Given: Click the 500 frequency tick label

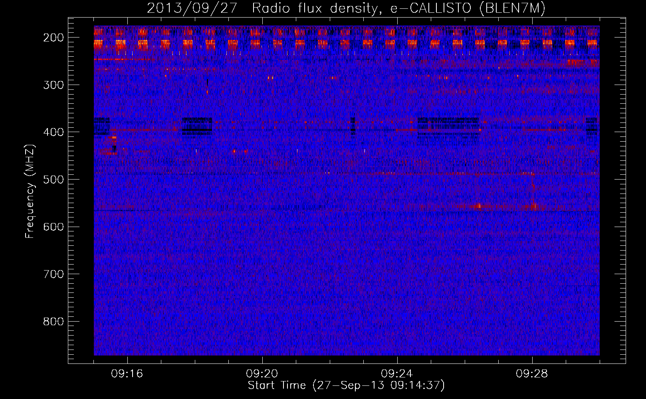Looking at the screenshot, I should point(54,180).
